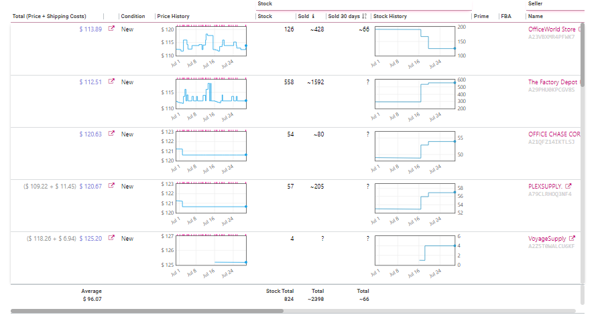Open VoyageSupply seller external link icon
The height and width of the screenshot is (331, 608).
tap(572, 238)
